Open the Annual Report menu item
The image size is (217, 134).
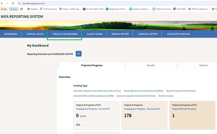(x=120, y=34)
